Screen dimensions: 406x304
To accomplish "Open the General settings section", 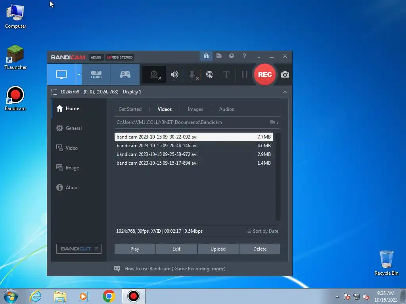I will pyautogui.click(x=79, y=128).
